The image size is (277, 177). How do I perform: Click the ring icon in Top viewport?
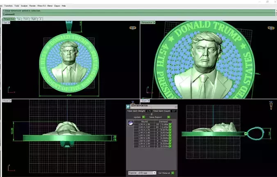pos(133,28)
